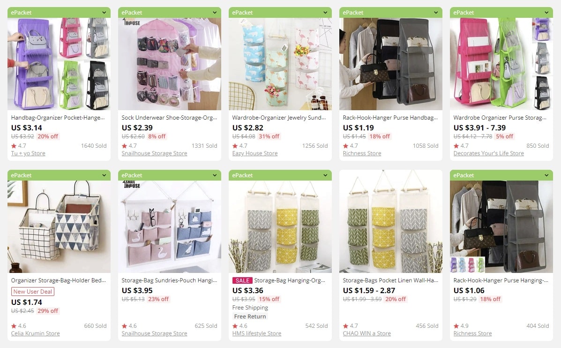View flamingo wardrobe organizer product image
The image size is (561, 348).
(280, 64)
